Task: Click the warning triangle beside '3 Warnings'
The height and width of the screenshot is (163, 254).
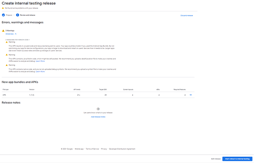Action: tap(3, 31)
